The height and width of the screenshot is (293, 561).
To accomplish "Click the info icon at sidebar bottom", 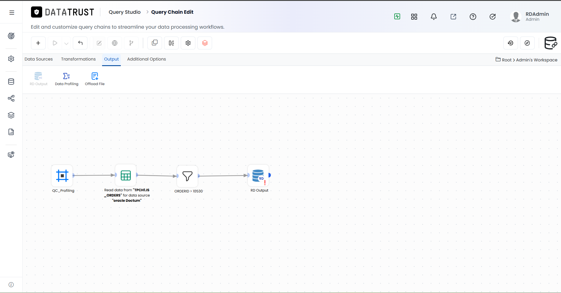I will pos(11,285).
